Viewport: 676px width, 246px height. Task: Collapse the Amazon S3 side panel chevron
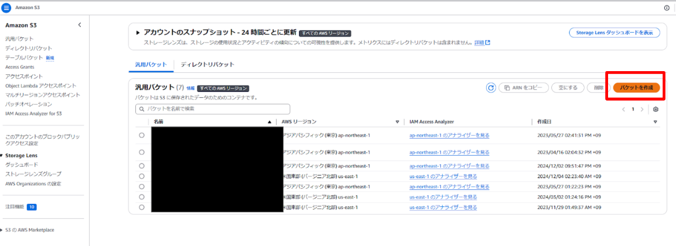coord(80,25)
